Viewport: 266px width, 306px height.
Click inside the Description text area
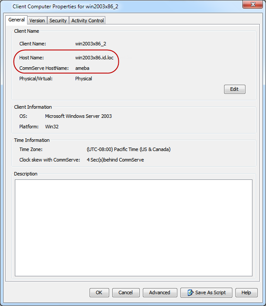tap(133, 227)
